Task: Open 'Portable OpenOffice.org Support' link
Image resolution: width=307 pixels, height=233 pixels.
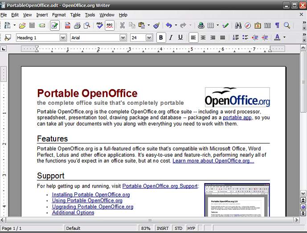Action: click(160, 186)
